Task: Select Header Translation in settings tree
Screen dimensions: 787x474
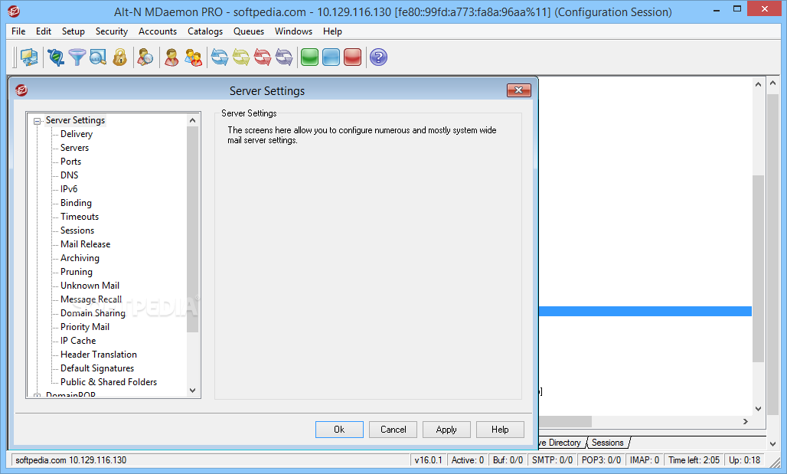Action: point(98,355)
